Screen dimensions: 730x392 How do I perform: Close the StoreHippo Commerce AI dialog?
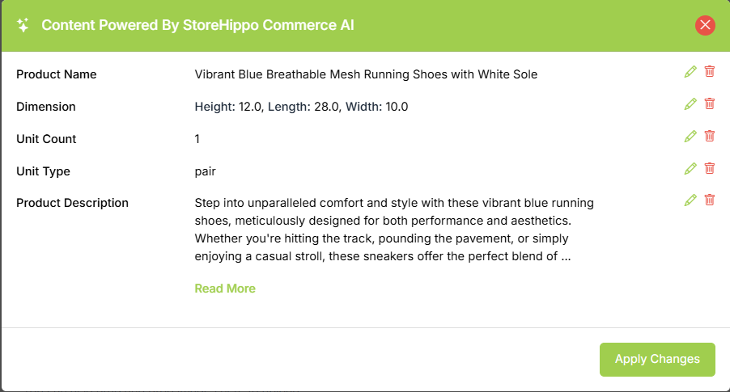(x=705, y=25)
